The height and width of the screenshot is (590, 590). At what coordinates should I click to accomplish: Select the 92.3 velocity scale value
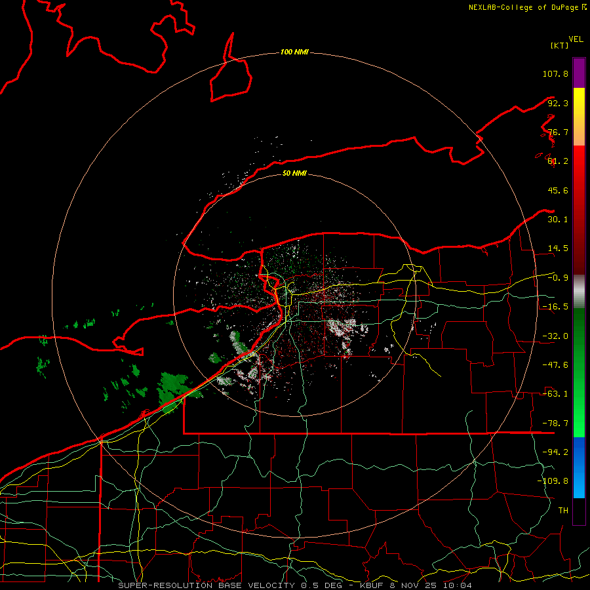point(558,103)
